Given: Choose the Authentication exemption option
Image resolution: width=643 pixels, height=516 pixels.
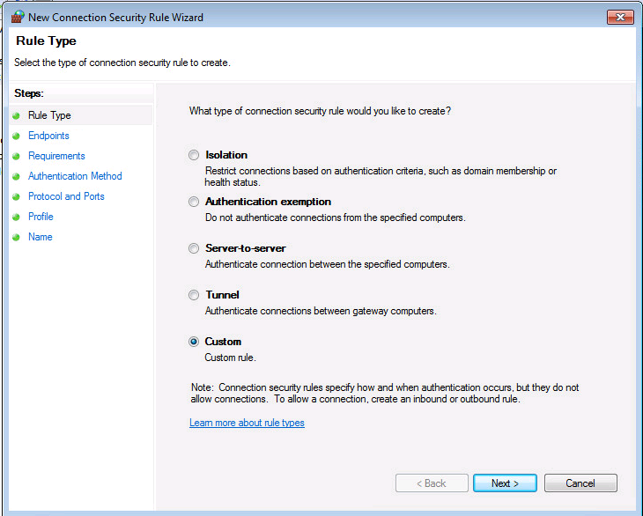Looking at the screenshot, I should (x=194, y=202).
